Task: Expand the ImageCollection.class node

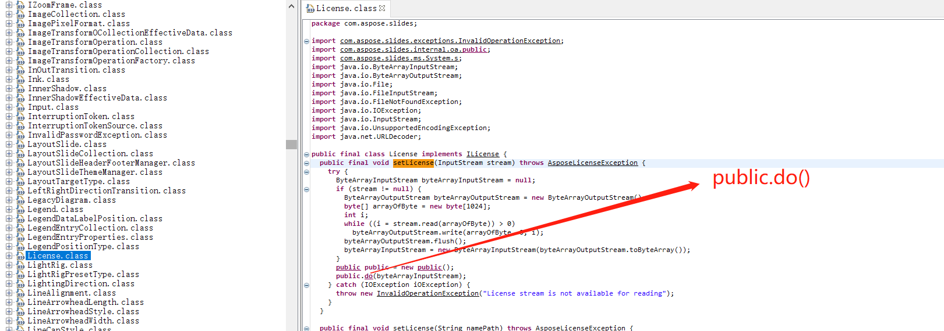Action: (x=9, y=14)
